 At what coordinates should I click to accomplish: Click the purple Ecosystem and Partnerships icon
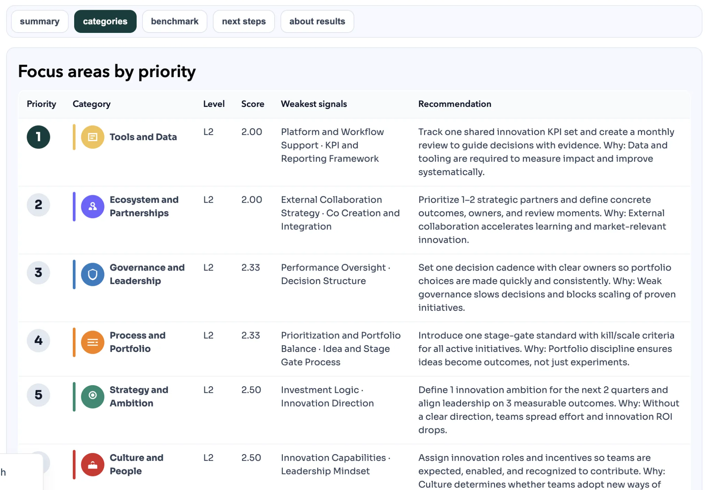[93, 207]
